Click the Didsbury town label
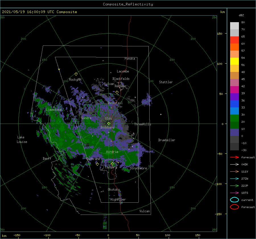Image resolution: width=256 pixels, height=239 pixels. (x=107, y=127)
